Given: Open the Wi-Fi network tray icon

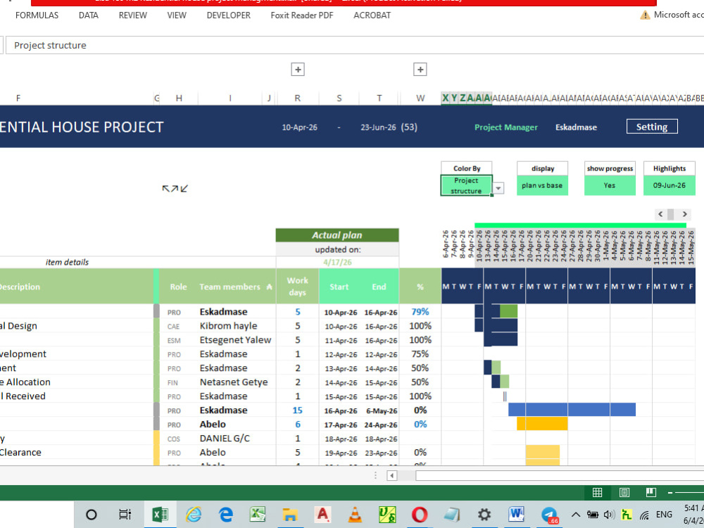Looking at the screenshot, I should point(644,515).
